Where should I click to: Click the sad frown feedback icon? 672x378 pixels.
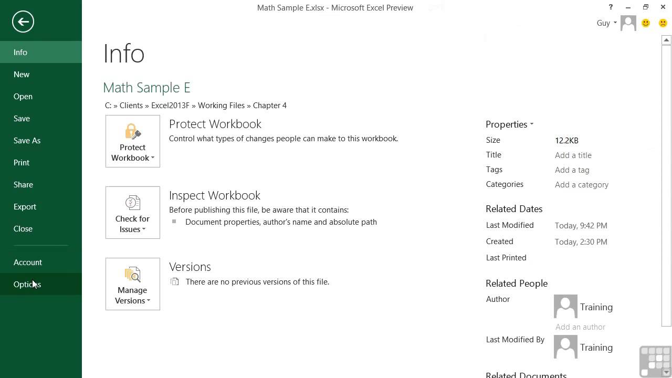tap(663, 23)
